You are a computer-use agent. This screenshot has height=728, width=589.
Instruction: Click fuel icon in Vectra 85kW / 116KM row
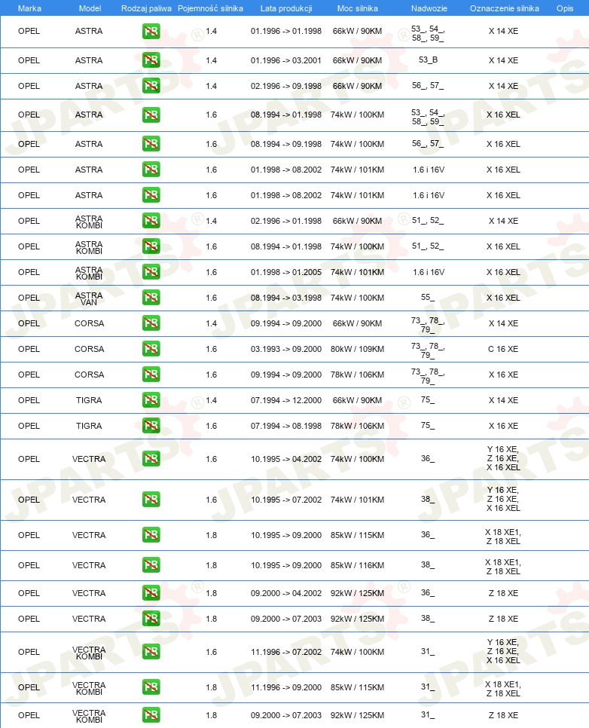[x=151, y=565]
